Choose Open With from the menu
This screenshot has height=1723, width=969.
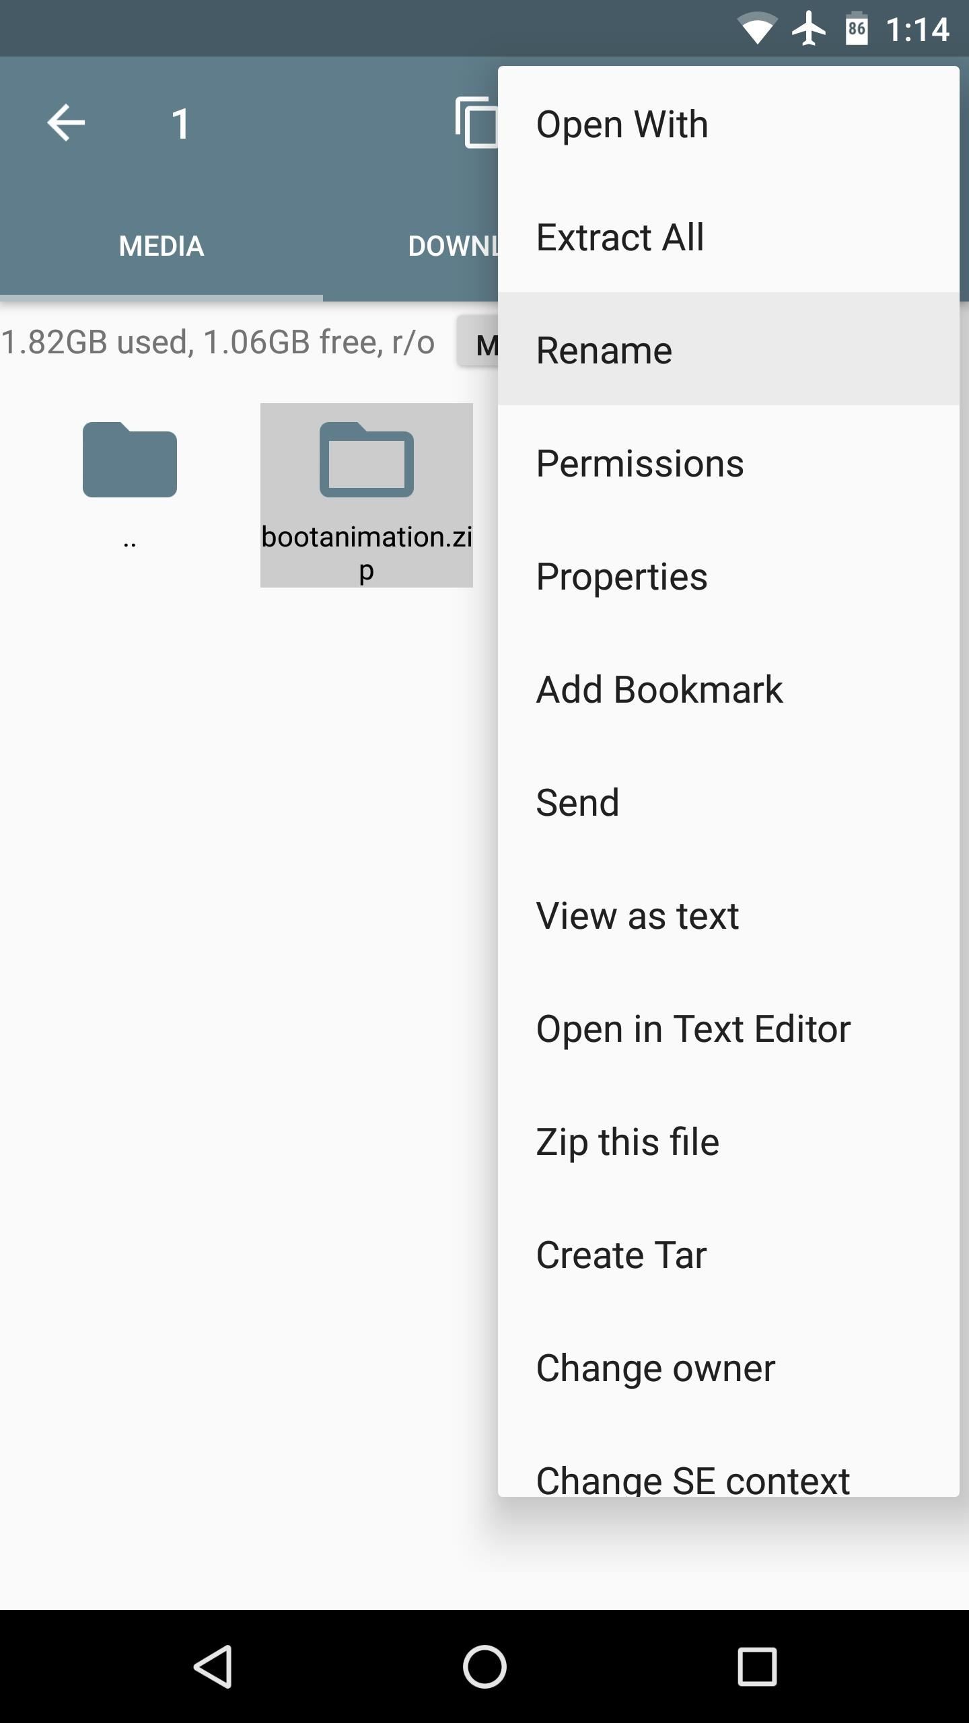coord(729,124)
